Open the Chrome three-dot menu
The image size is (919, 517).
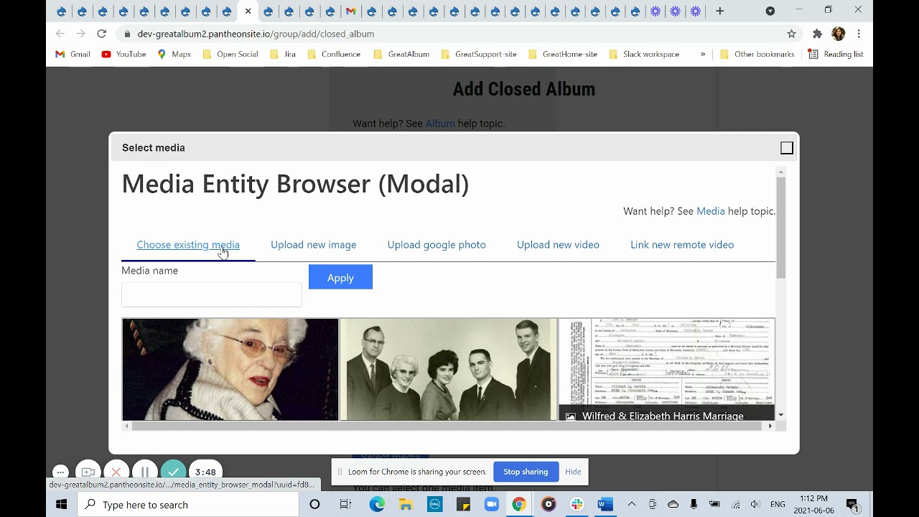[859, 34]
